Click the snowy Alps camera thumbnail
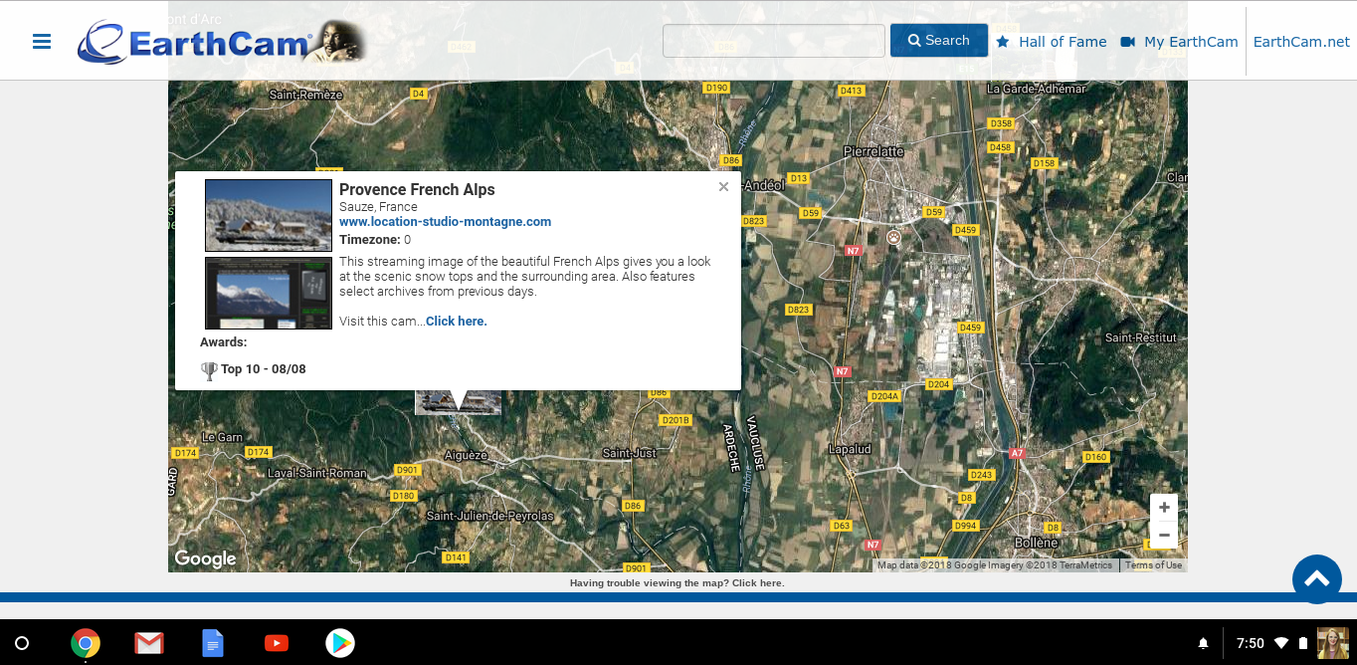The width and height of the screenshot is (1357, 665). (268, 215)
